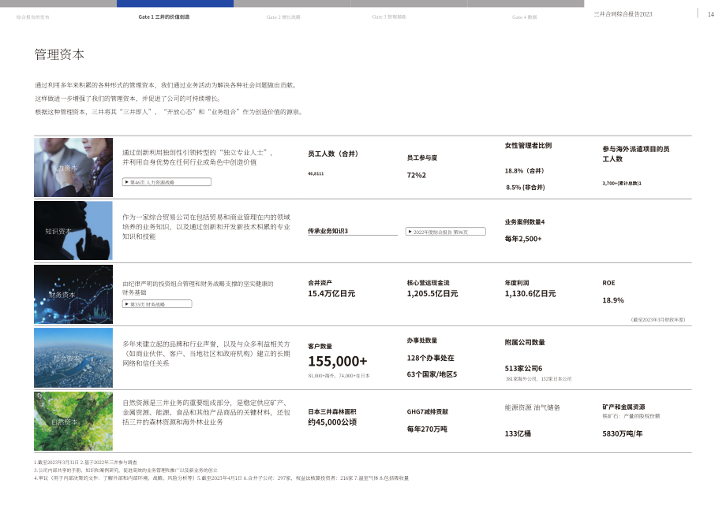The image size is (726, 513).
Task: Click the 能源资源 油气储备 label
Action: (533, 407)
